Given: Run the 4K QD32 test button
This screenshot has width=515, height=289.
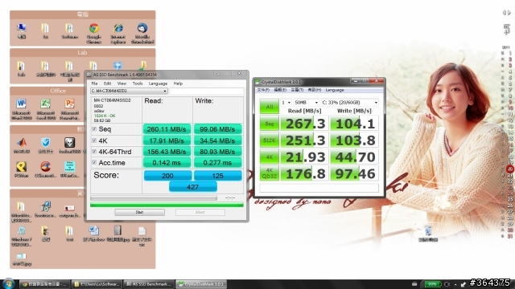Looking at the screenshot, I should coord(270,173).
